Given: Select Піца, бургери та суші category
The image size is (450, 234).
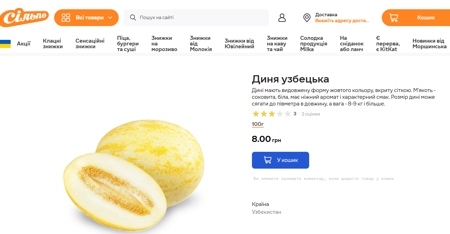Looking at the screenshot, I should 128,44.
